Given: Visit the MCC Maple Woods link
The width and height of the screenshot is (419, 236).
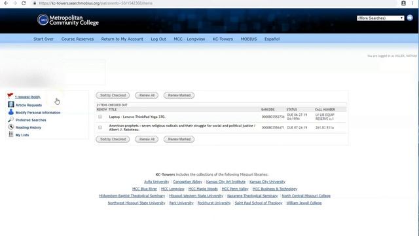Looking at the screenshot, I should click(x=203, y=189).
